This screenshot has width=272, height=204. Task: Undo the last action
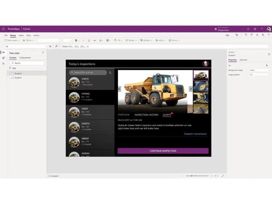point(246,35)
